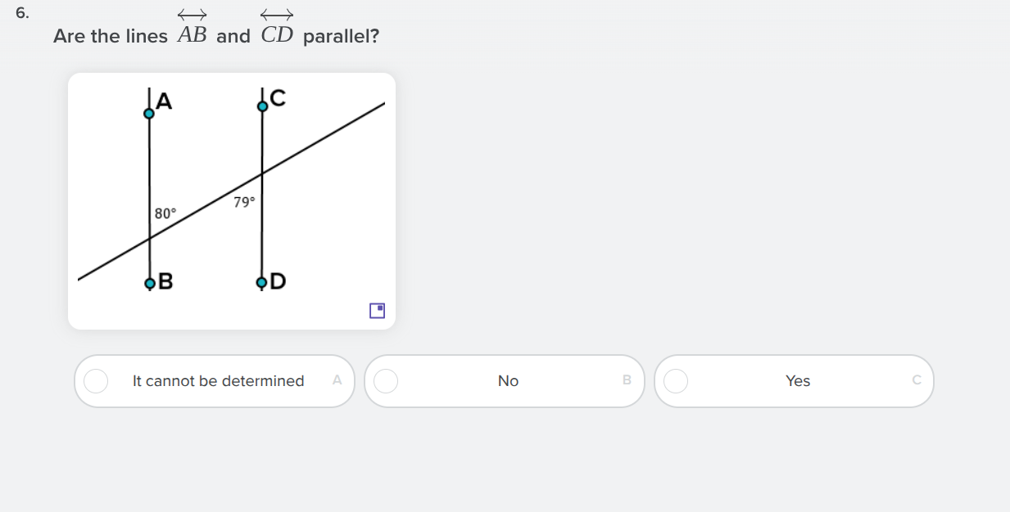1010x512 pixels.
Task: Select the radio button for answer 'No'
Action: [386, 380]
